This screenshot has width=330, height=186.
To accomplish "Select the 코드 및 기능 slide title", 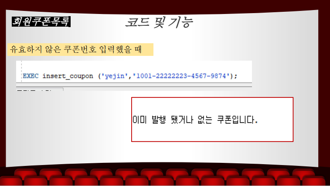I will pyautogui.click(x=159, y=22).
